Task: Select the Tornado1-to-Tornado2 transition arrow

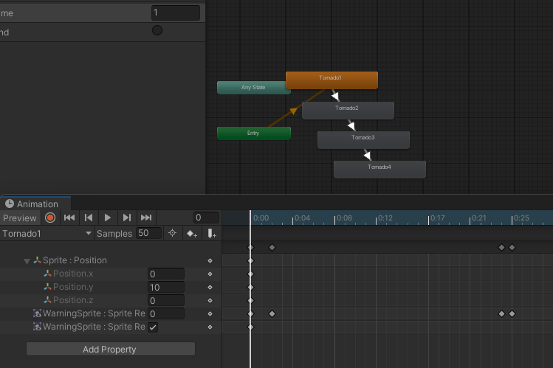Action: pyautogui.click(x=335, y=95)
